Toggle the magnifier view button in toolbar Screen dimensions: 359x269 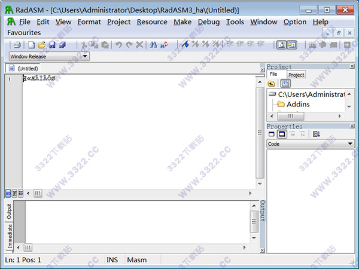pos(281,45)
